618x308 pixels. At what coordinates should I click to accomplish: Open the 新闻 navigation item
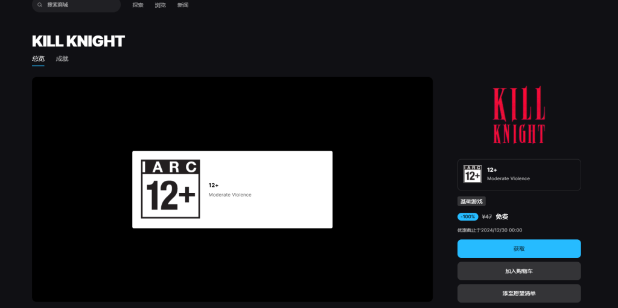click(x=183, y=5)
